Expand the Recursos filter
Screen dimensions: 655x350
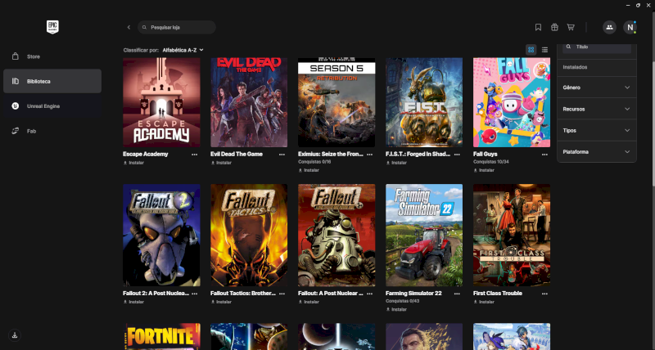point(596,108)
